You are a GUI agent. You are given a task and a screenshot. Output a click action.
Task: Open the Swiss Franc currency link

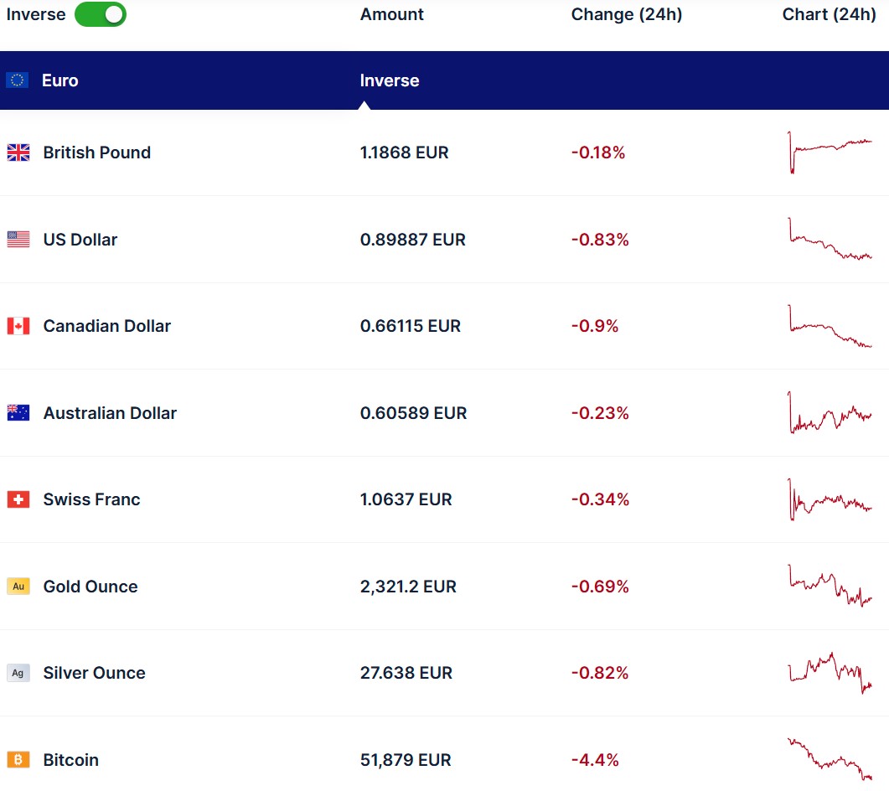click(91, 499)
